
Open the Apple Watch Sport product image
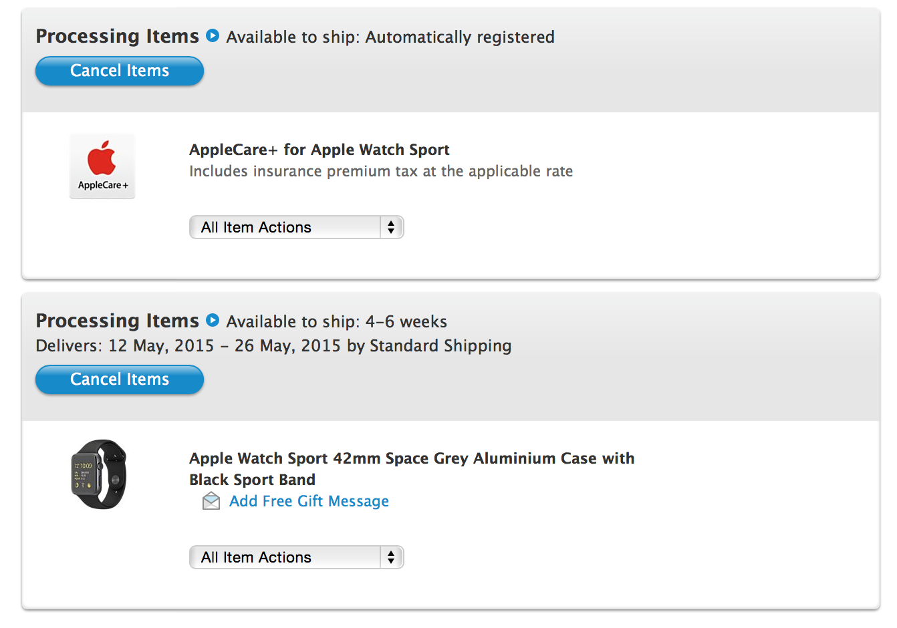tap(99, 474)
